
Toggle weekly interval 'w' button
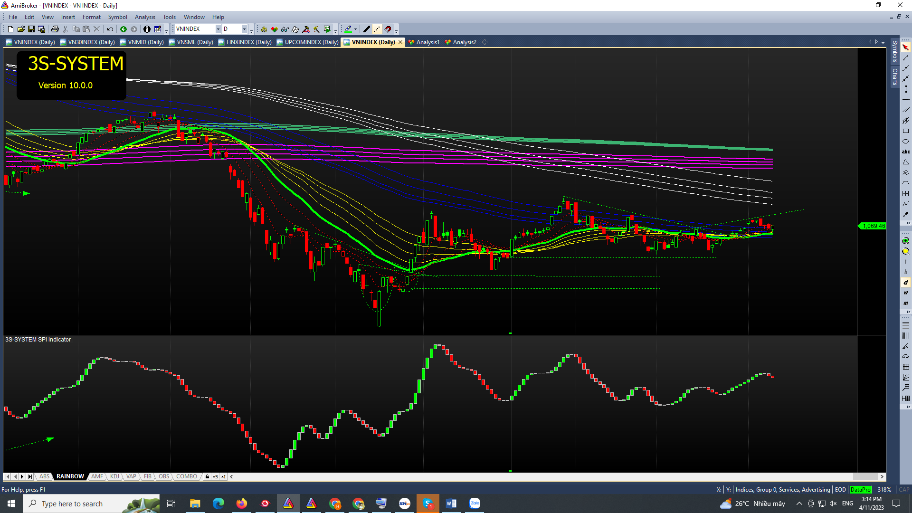(x=905, y=293)
